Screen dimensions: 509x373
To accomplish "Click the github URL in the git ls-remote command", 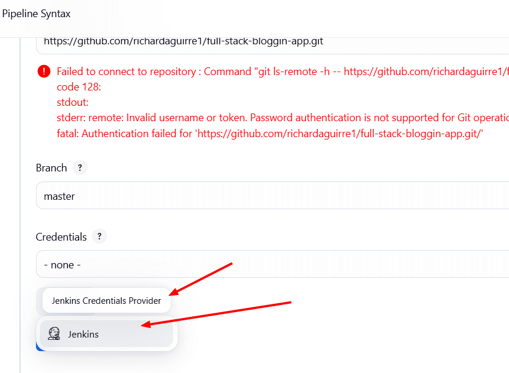I will tap(426, 72).
